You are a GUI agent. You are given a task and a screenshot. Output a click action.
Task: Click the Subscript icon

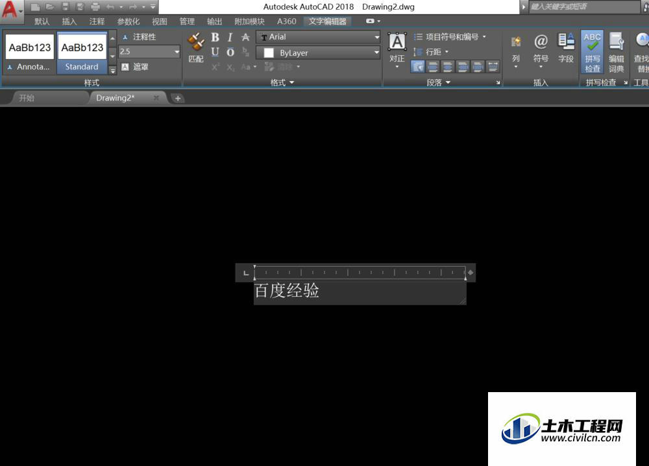[230, 67]
